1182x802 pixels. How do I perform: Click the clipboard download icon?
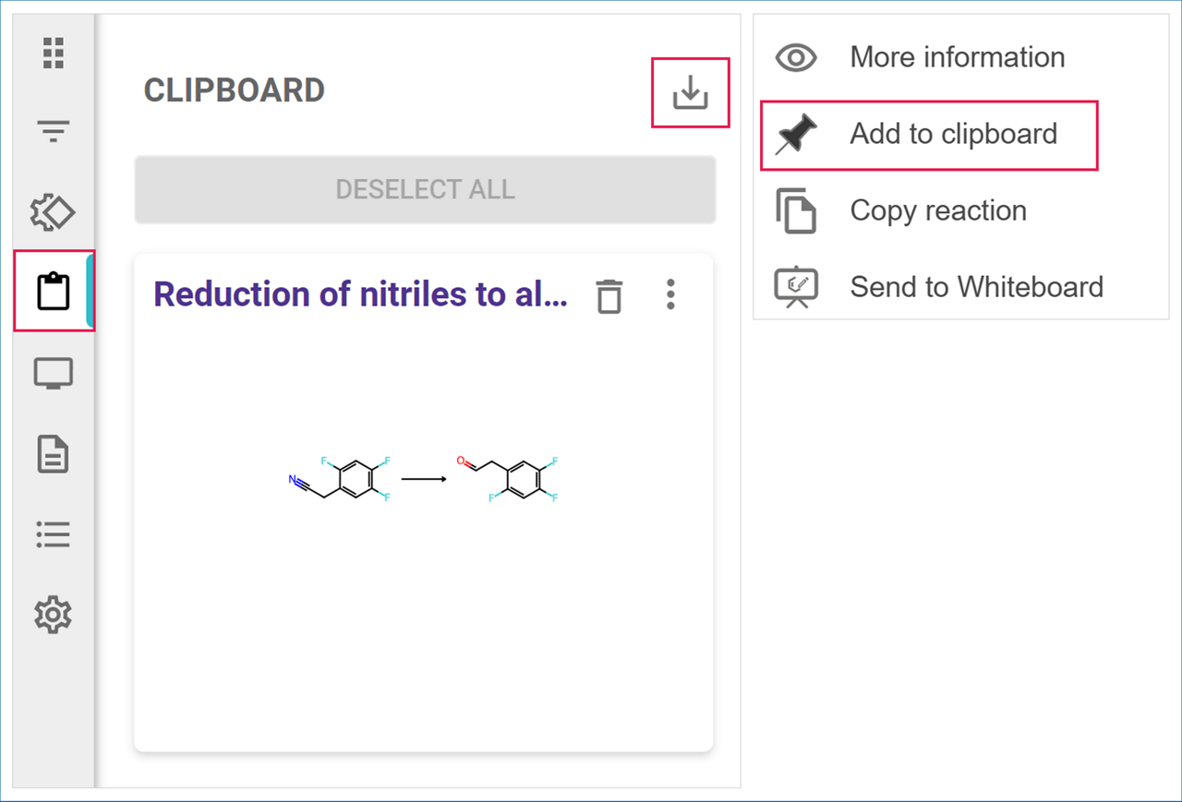click(x=690, y=92)
